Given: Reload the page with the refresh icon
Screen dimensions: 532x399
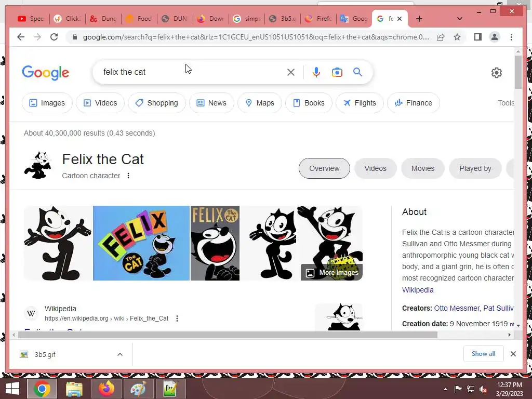Looking at the screenshot, I should point(54,37).
